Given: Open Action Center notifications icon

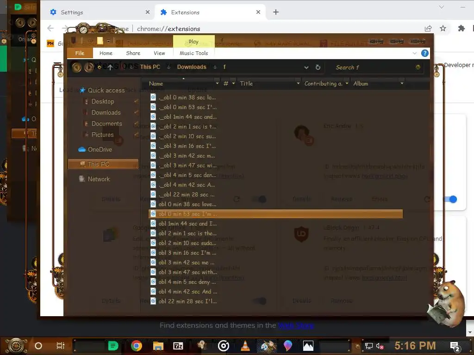Looking at the screenshot, I should point(455,347).
